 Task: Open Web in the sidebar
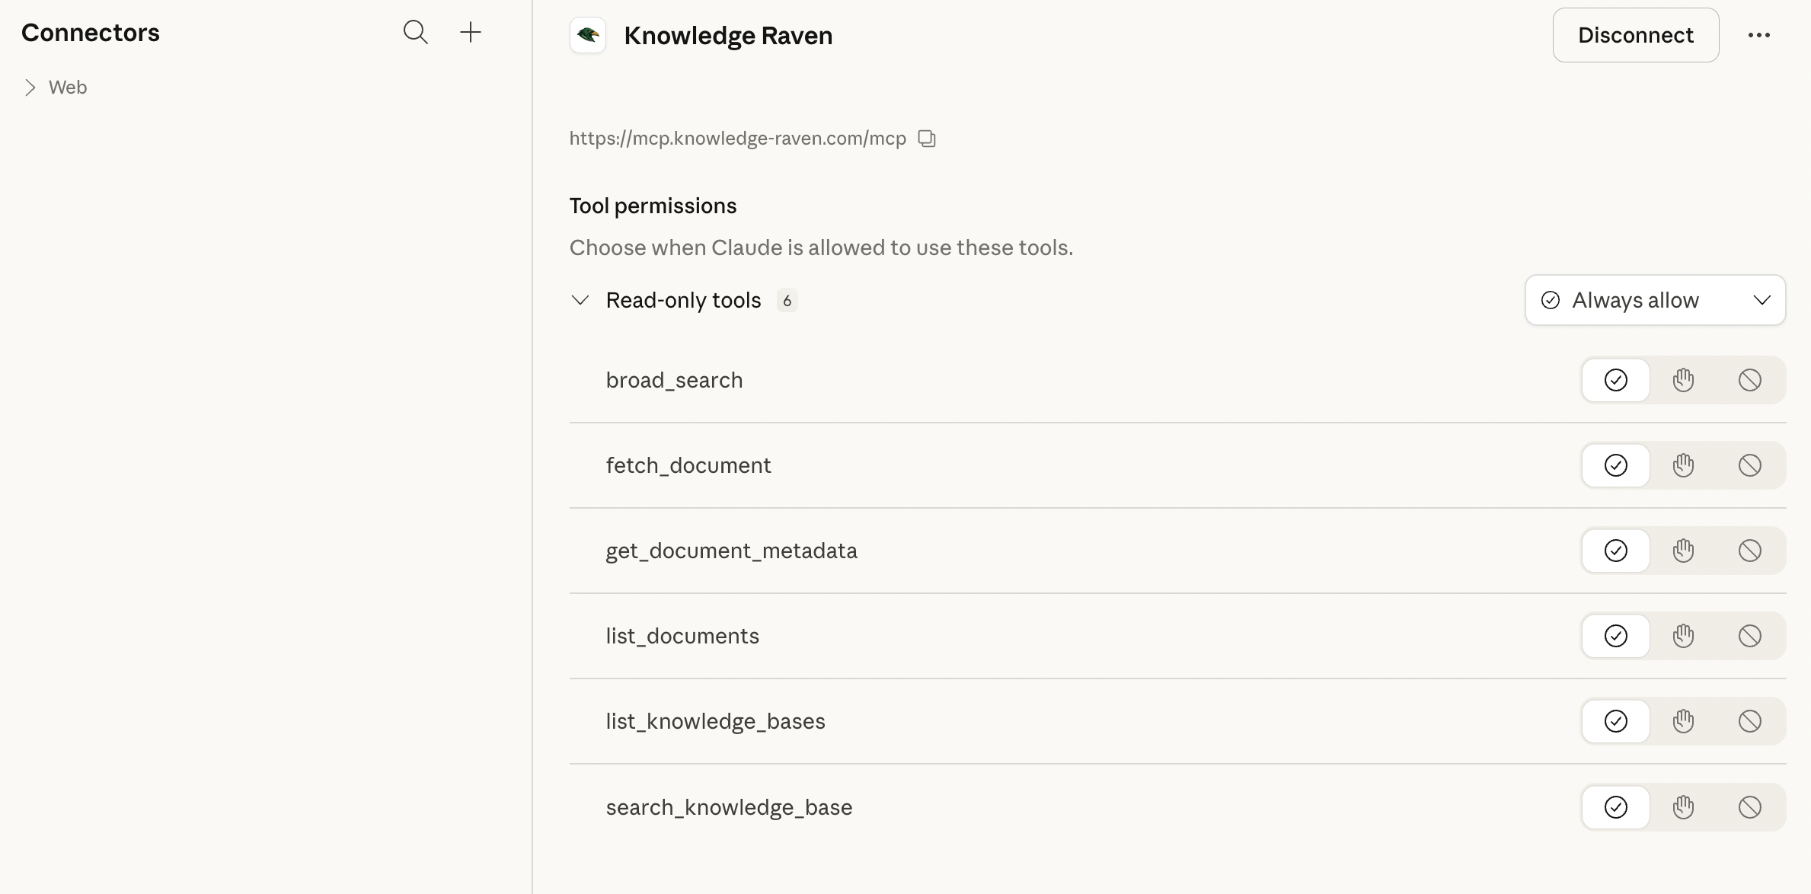[68, 87]
